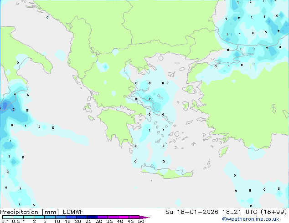Click the '(18+99)' forecast offset text

tap(274, 212)
